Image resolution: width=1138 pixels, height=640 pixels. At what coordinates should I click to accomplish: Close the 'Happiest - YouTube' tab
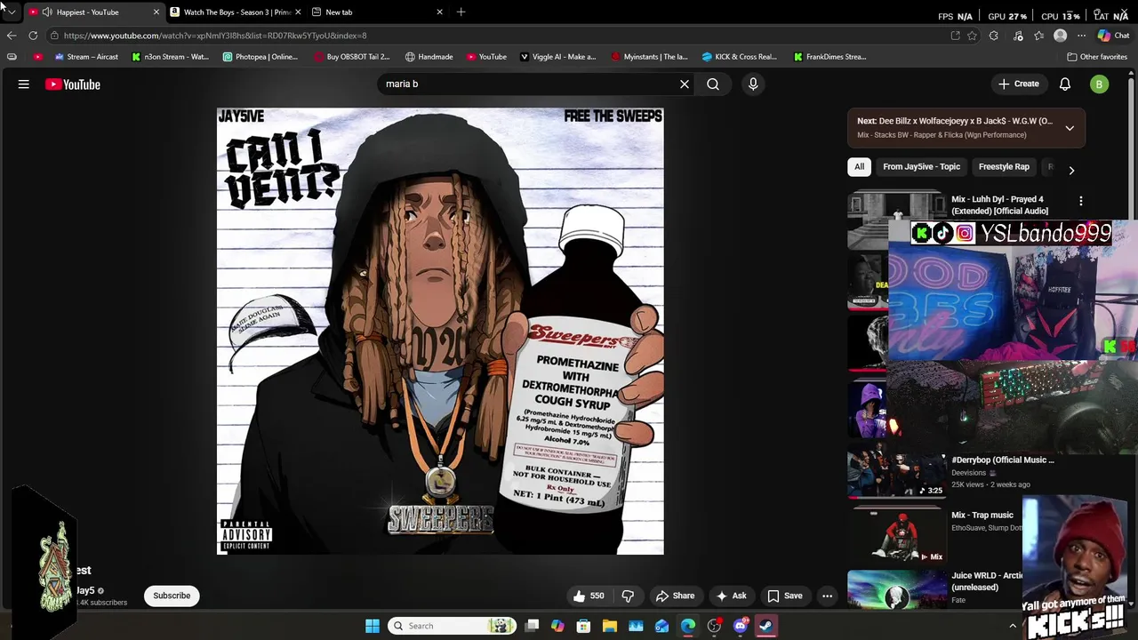(x=156, y=12)
